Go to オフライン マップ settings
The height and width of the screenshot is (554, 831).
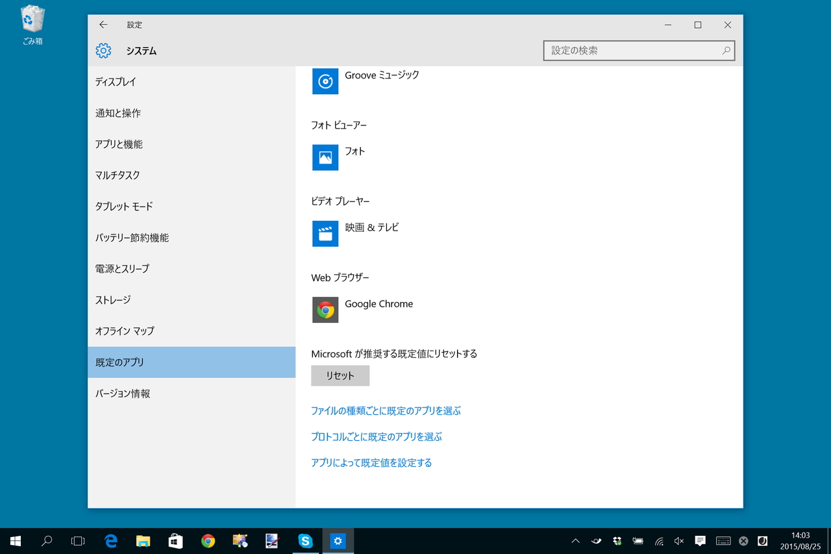pyautogui.click(x=192, y=331)
